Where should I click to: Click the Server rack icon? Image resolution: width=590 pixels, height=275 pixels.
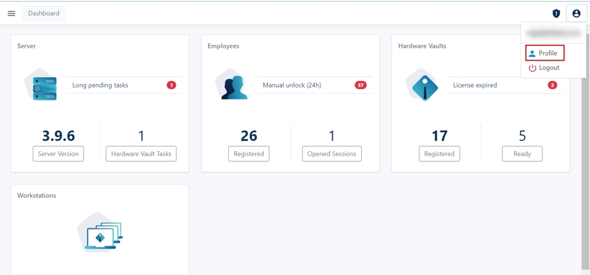[44, 86]
